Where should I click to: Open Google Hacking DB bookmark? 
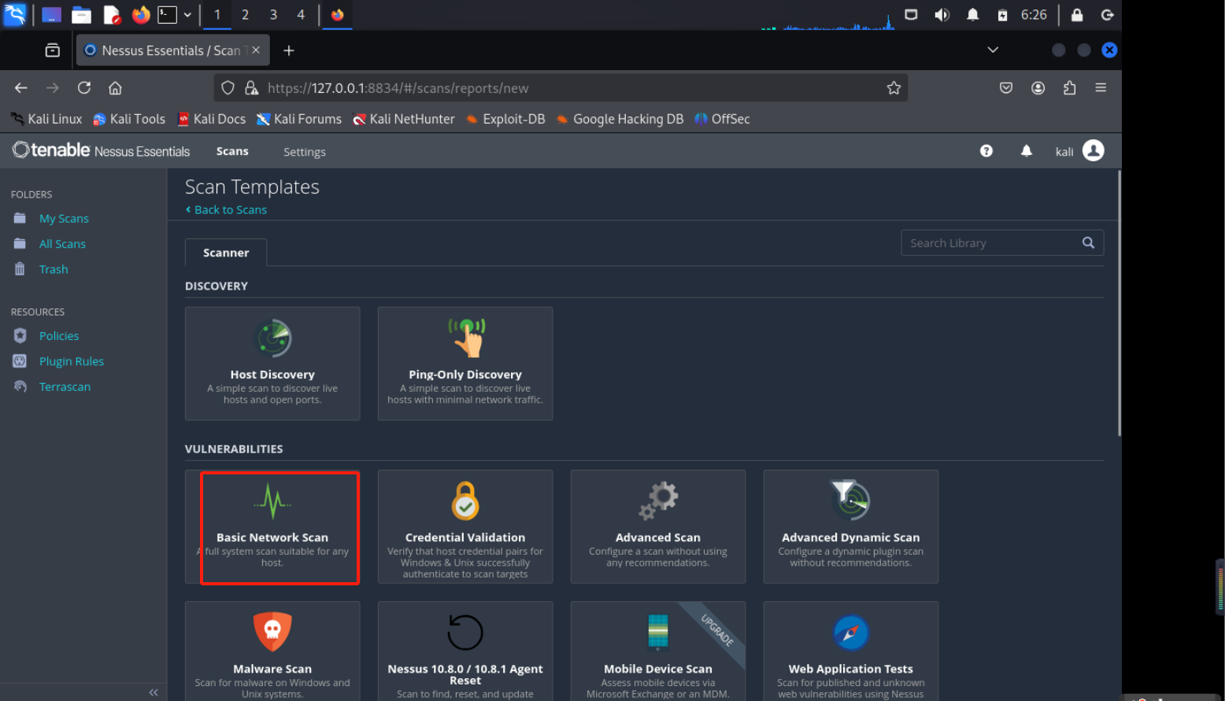620,119
